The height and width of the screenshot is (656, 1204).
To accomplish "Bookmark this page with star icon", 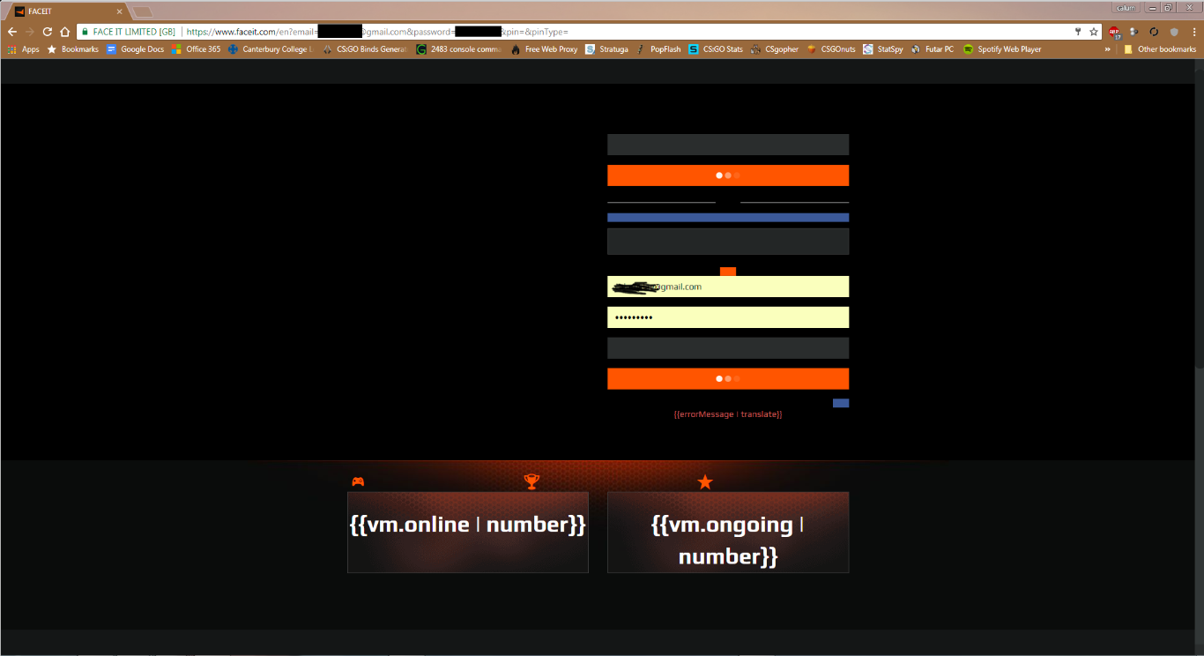I will click(x=1094, y=31).
